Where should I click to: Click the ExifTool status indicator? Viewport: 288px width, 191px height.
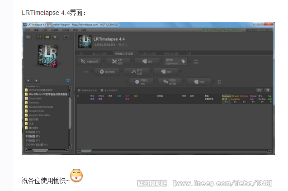point(215,30)
